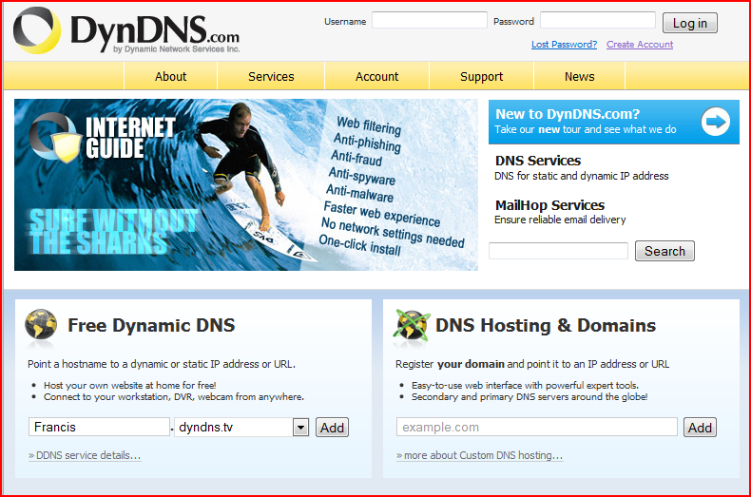Click the DNS Hosting & Domains heading
This screenshot has width=751, height=497.
click(546, 326)
